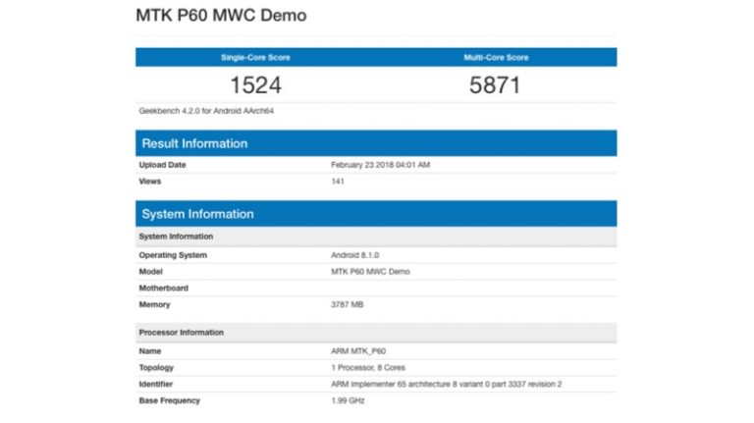The width and height of the screenshot is (754, 423).
Task: Click the Views count 141
Action: tap(339, 182)
